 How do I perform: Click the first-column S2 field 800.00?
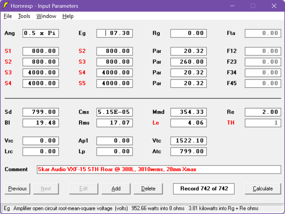[x=41, y=62]
